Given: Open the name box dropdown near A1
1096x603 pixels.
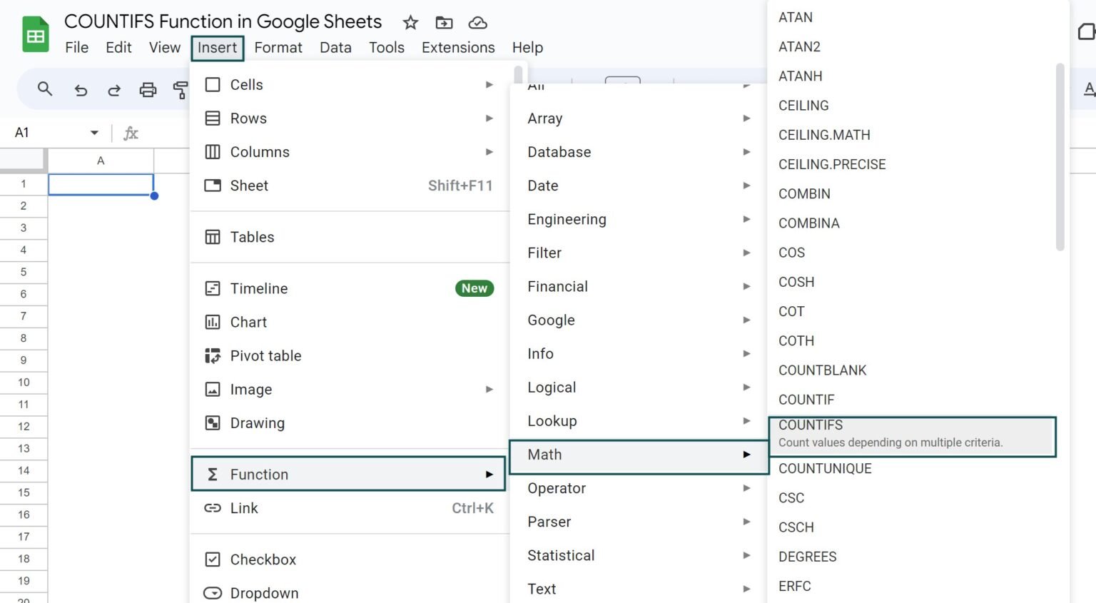Looking at the screenshot, I should tap(93, 133).
